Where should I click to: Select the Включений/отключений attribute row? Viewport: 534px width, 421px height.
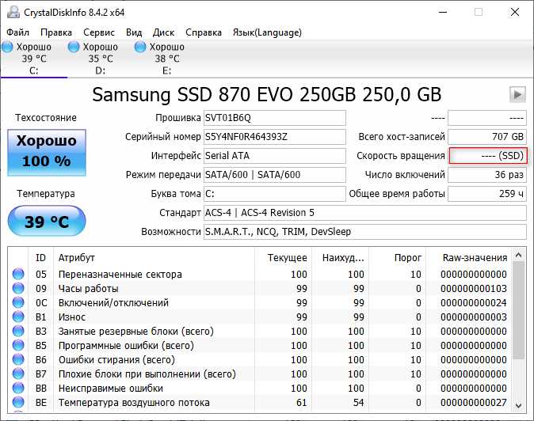pos(260,302)
